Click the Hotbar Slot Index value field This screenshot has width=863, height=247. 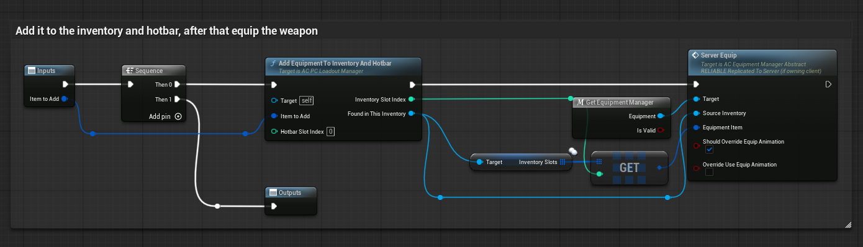pyautogui.click(x=331, y=131)
